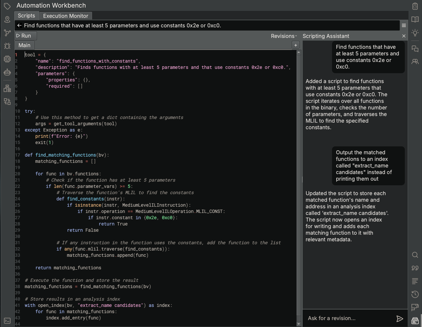Click the editor scrollbar down arrow
Screen dimensions: 422x327
click(x=299, y=324)
